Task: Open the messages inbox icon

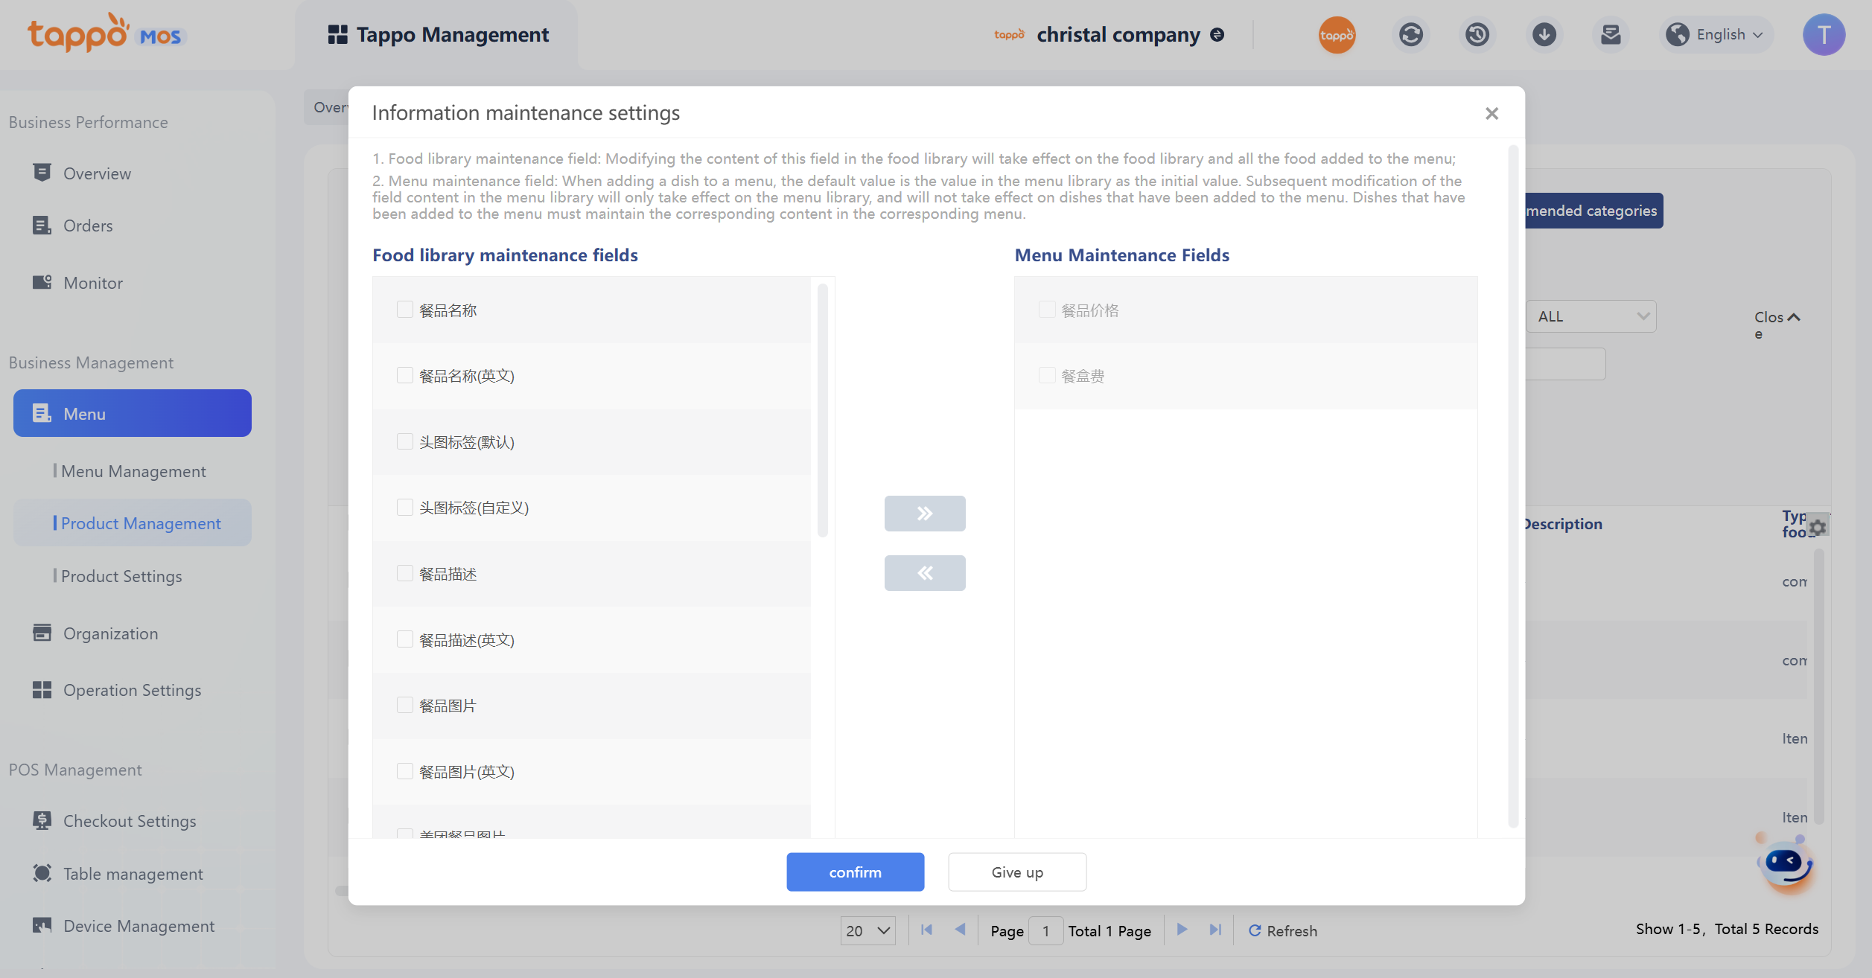Action: point(1611,35)
